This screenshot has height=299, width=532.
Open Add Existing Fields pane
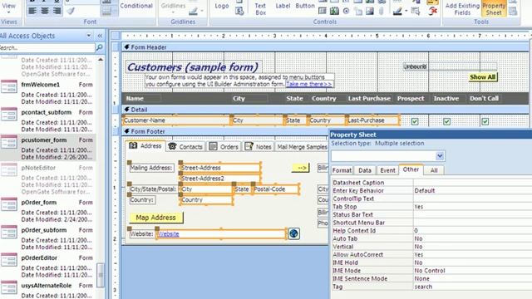point(462,9)
